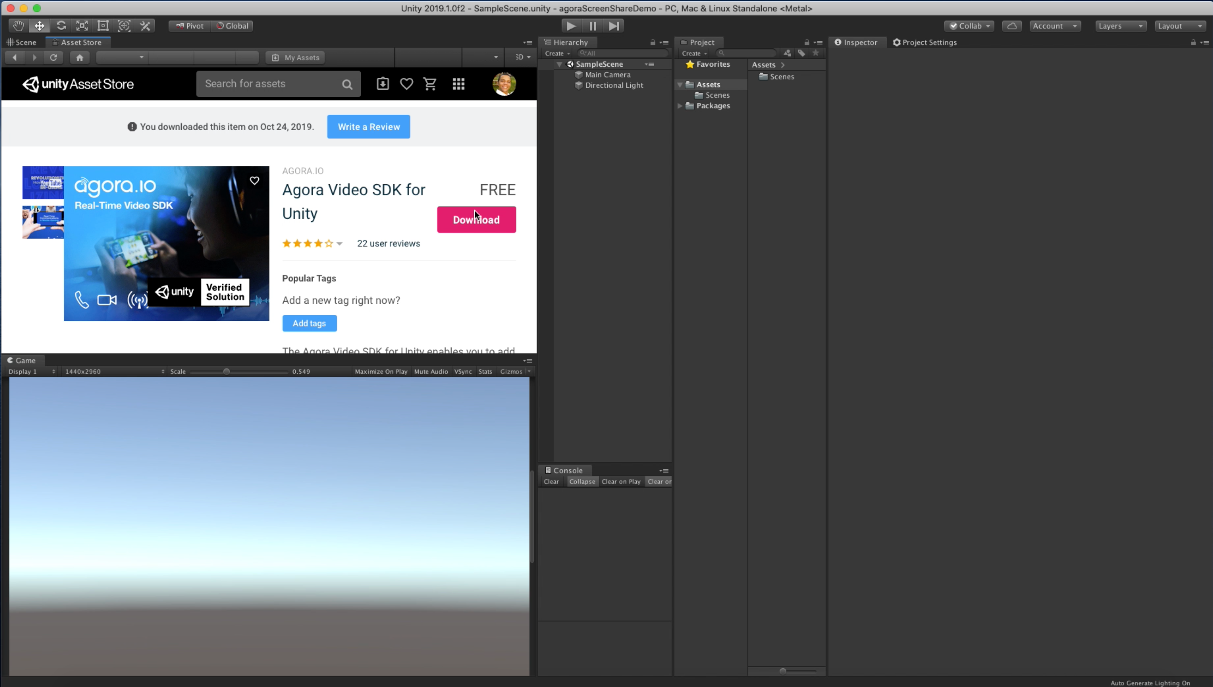
Task: Click the pink Download button
Action: pyautogui.click(x=476, y=220)
